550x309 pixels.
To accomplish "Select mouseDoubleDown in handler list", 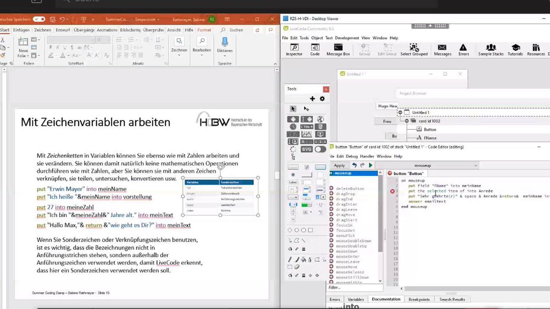I will tap(353, 241).
